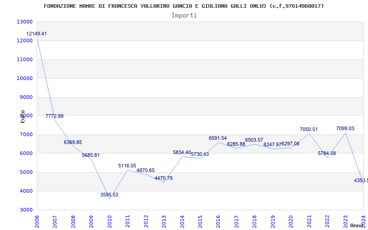Click the 5116.05 data label
The image size is (368, 230).
click(x=127, y=166)
